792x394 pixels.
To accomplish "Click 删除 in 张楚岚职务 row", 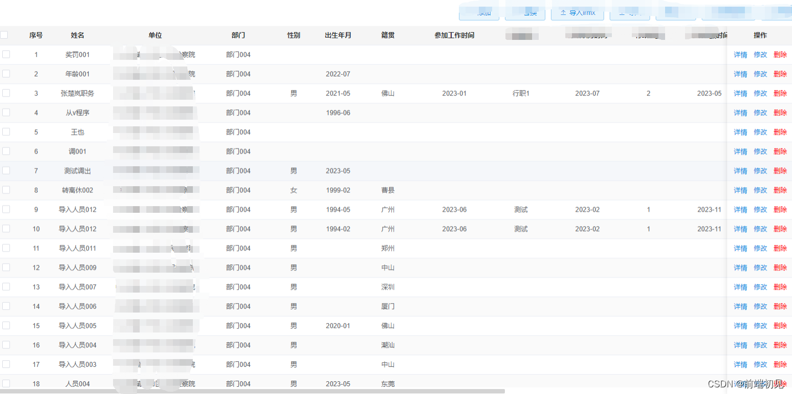I will 780,94.
